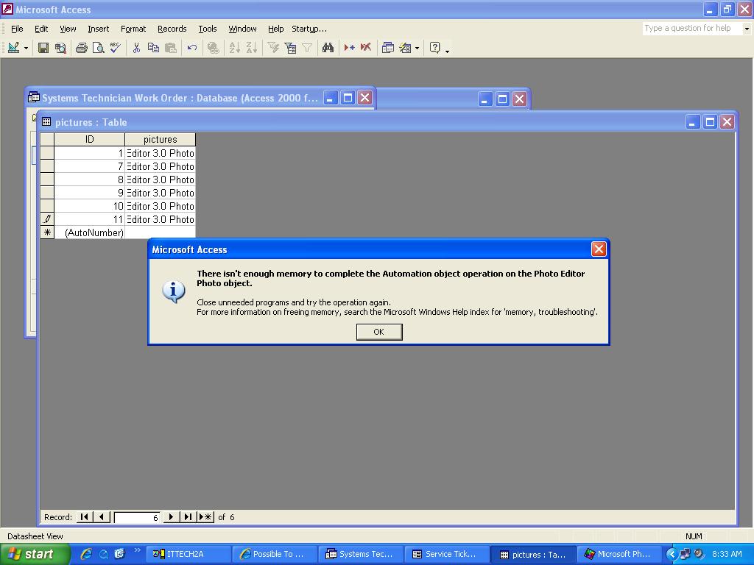Image resolution: width=754 pixels, height=565 pixels.
Task: Open the Startup... menu item
Action: [x=309, y=29]
